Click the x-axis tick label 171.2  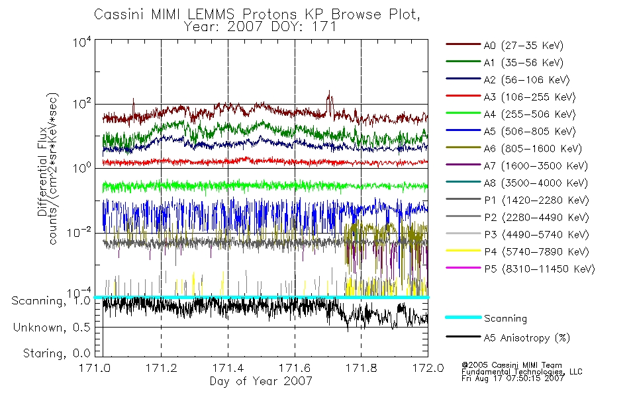(x=162, y=368)
